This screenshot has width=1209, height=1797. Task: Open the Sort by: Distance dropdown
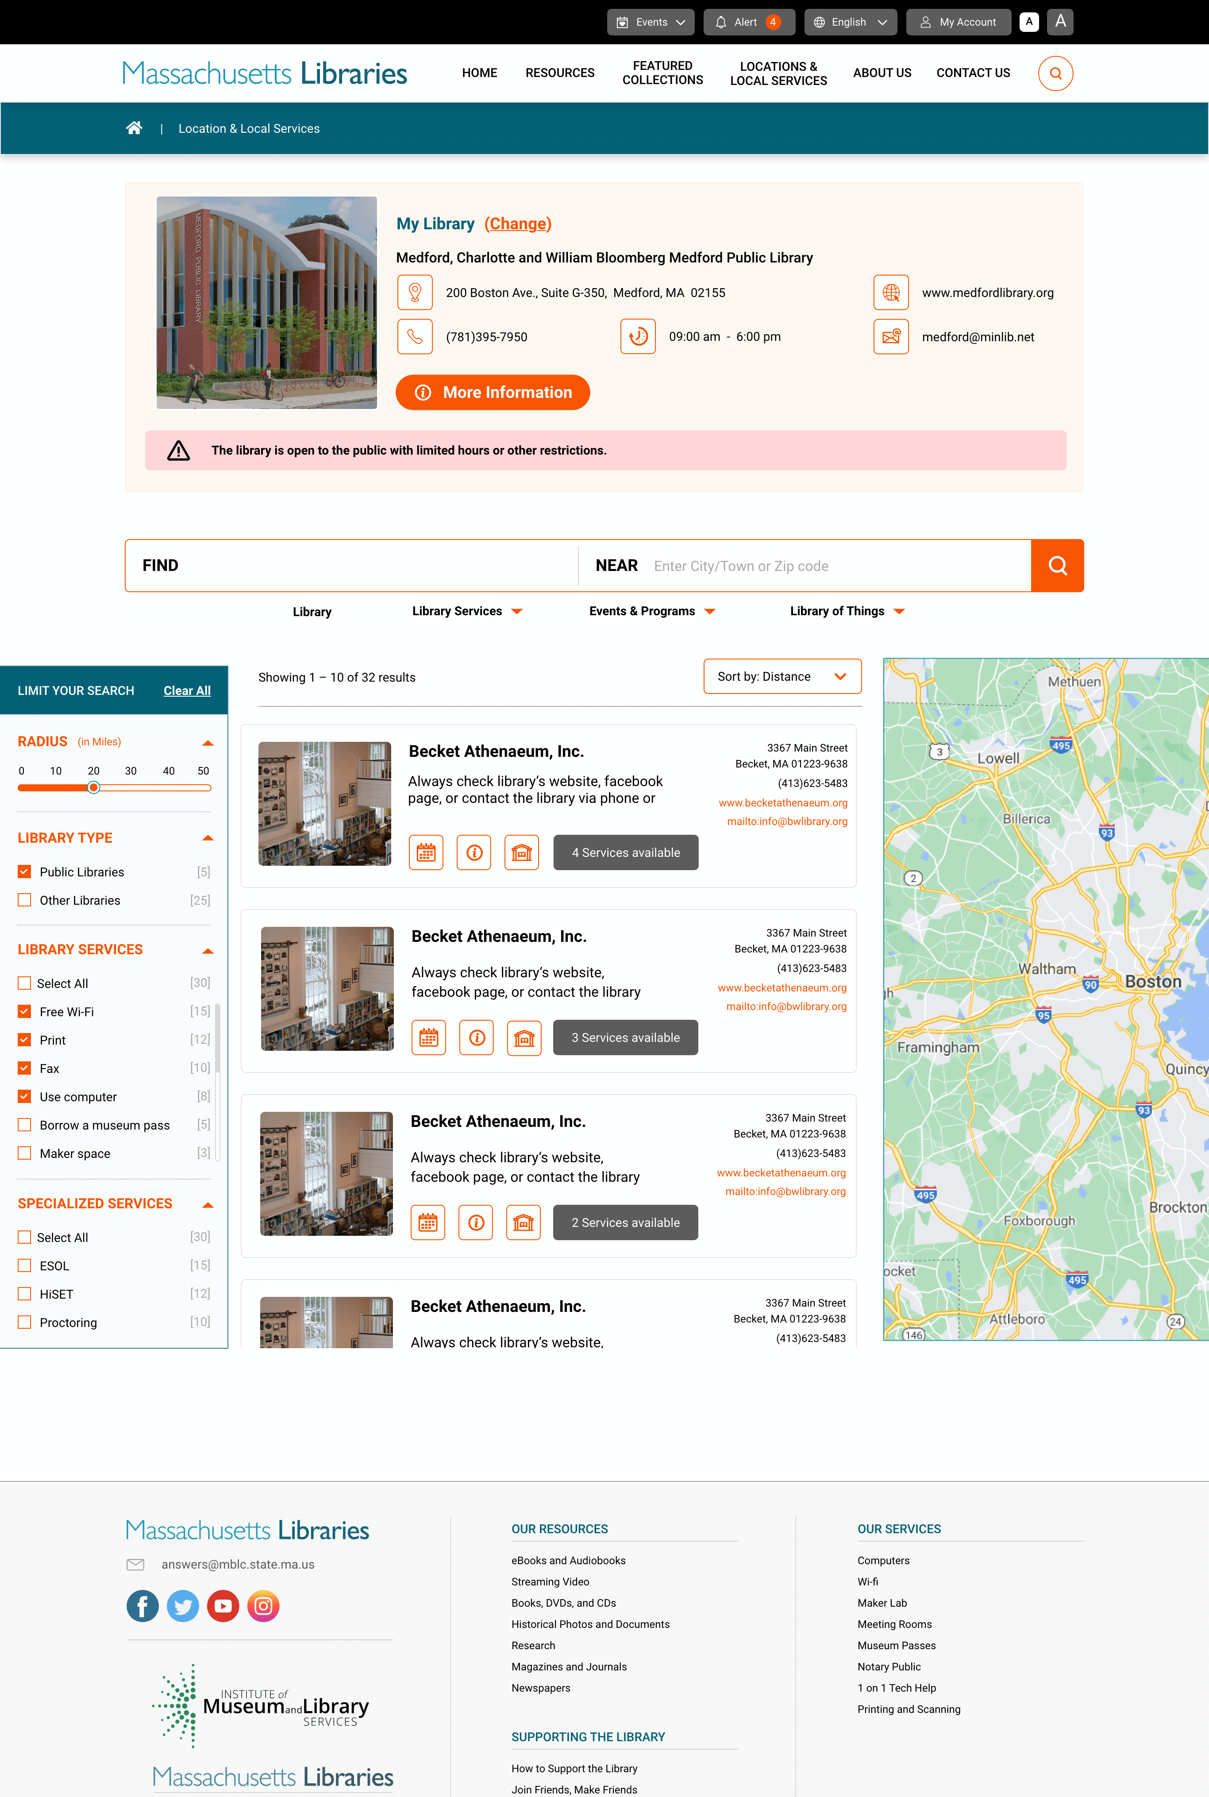coord(782,676)
